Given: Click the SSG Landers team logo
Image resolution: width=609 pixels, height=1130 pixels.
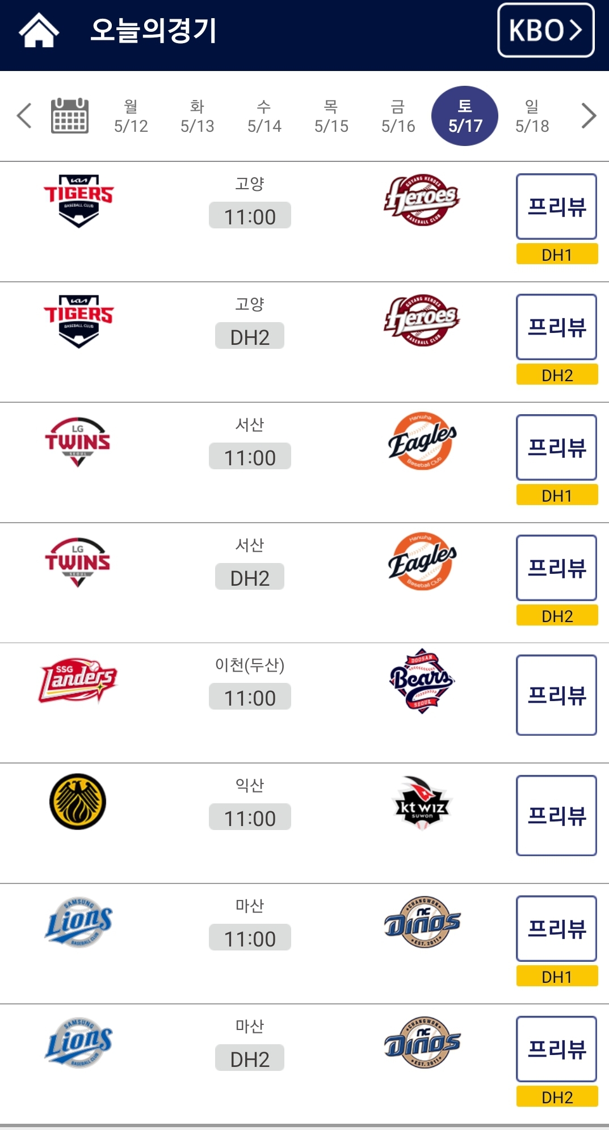Looking at the screenshot, I should (x=78, y=681).
